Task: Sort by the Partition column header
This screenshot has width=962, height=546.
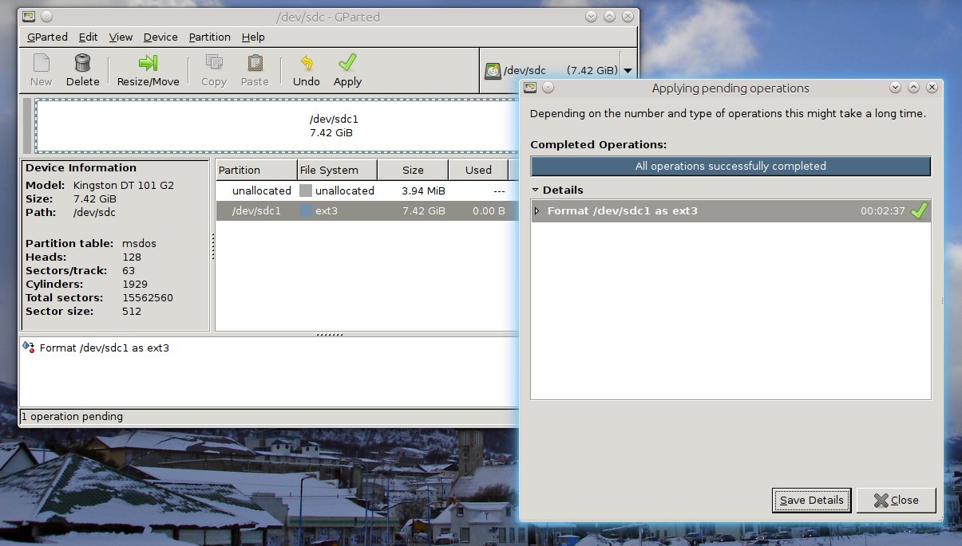Action: [x=255, y=170]
